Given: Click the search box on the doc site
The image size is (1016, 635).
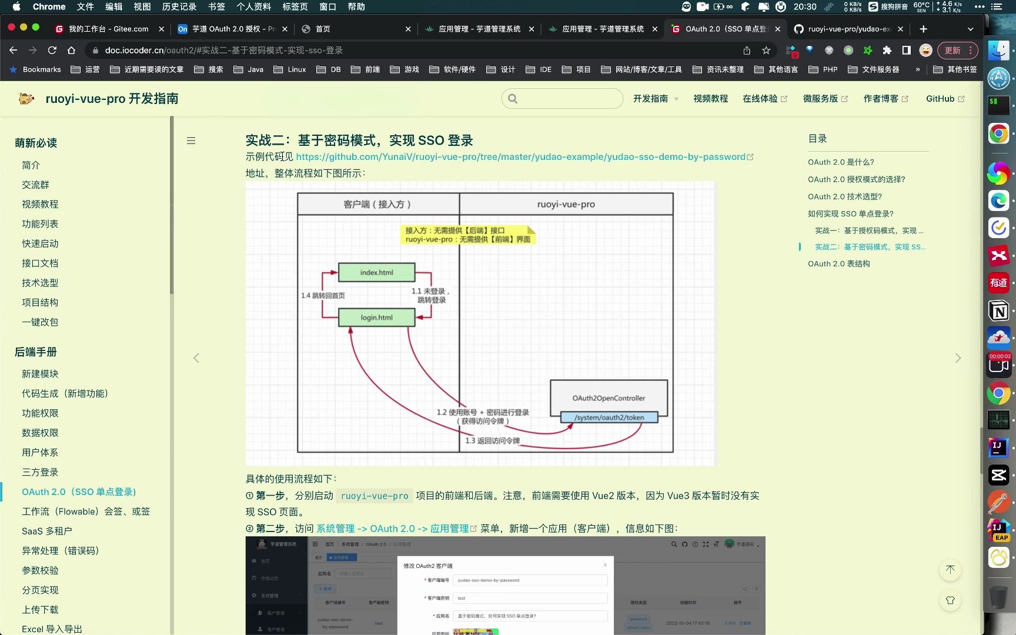Looking at the screenshot, I should pos(562,98).
